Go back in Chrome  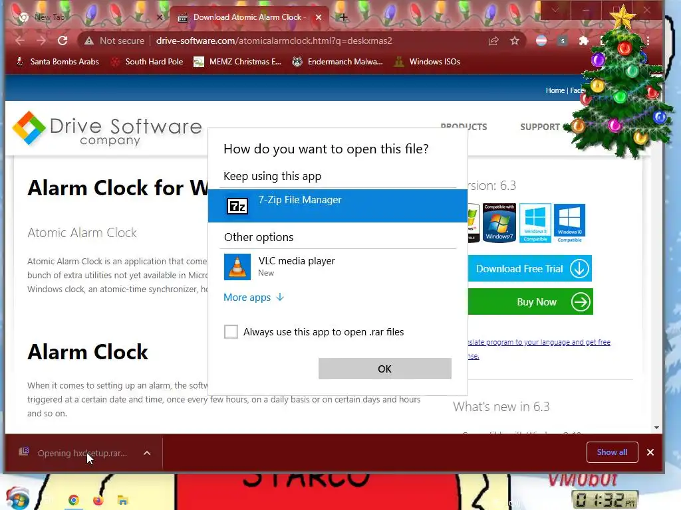(x=19, y=41)
